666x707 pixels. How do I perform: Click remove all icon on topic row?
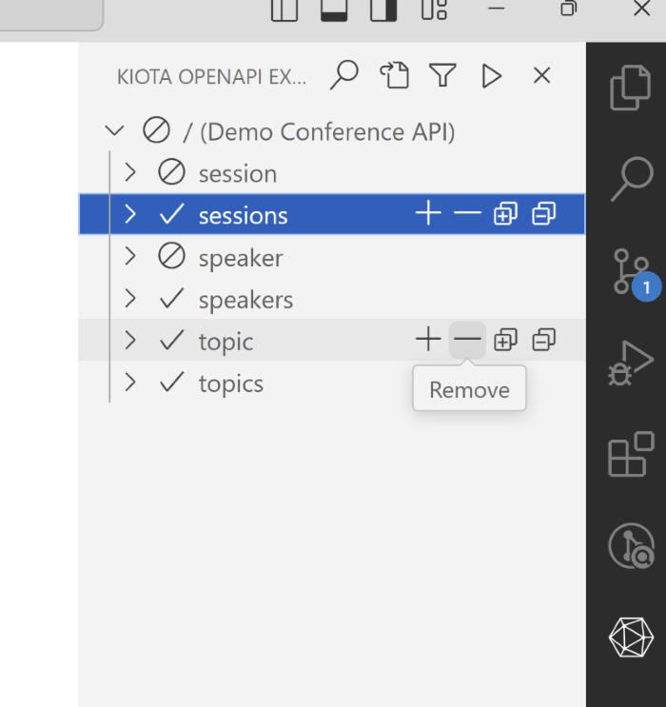(544, 340)
